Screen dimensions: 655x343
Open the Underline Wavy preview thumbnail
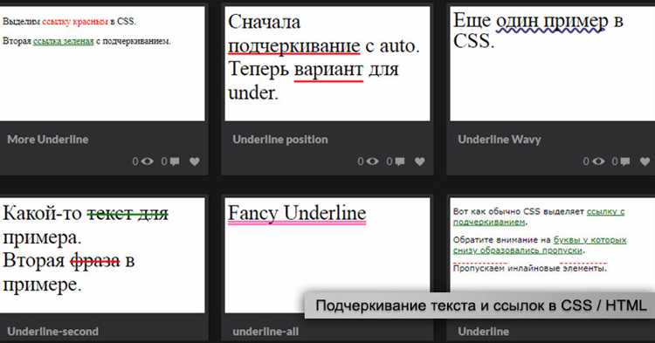(552, 64)
